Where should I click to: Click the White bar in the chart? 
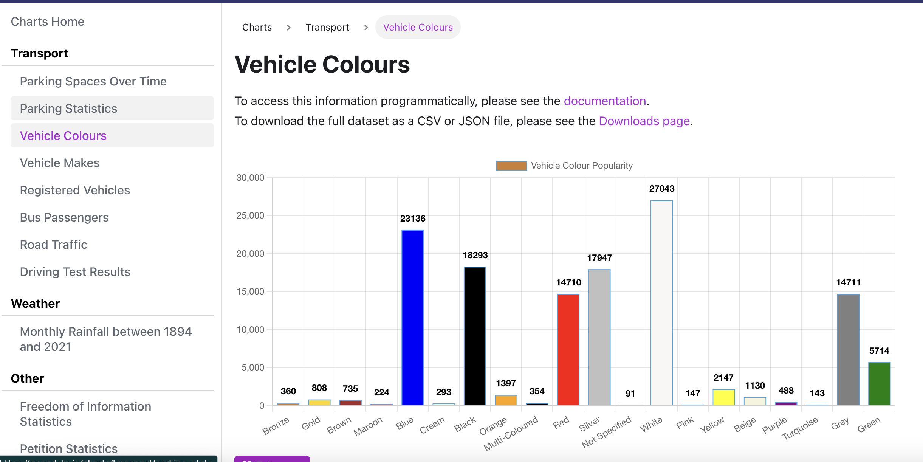661,302
